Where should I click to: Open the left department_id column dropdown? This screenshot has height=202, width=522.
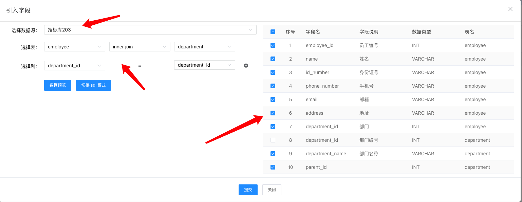(74, 66)
